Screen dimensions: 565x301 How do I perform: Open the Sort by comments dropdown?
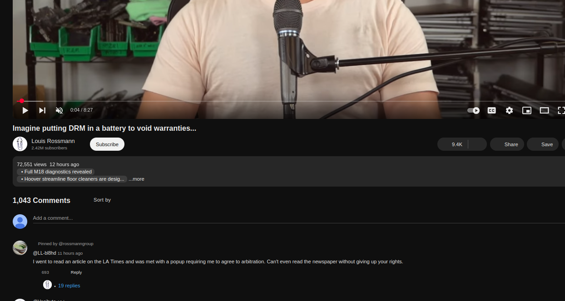pyautogui.click(x=102, y=200)
